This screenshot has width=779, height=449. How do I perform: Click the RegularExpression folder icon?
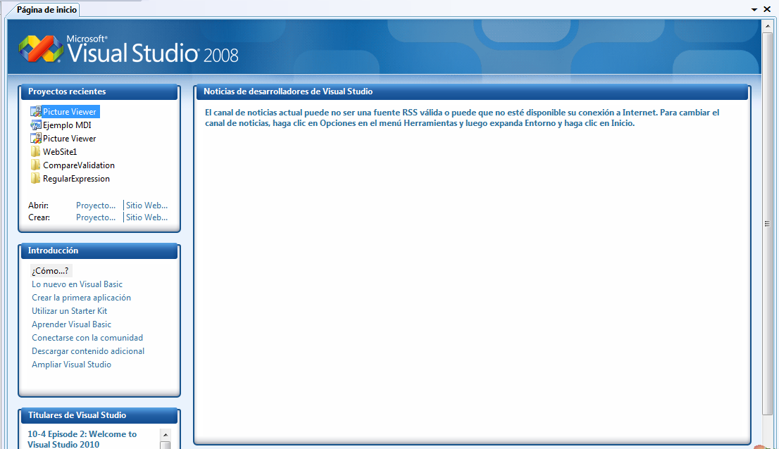(x=34, y=178)
